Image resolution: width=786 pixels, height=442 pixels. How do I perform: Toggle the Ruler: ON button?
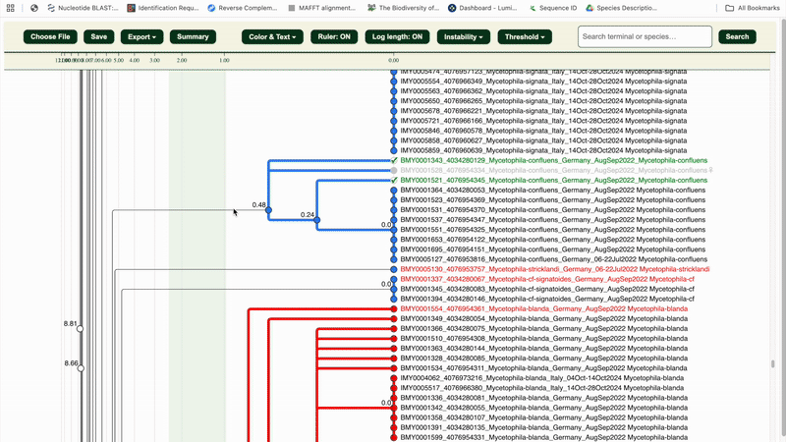click(x=334, y=37)
